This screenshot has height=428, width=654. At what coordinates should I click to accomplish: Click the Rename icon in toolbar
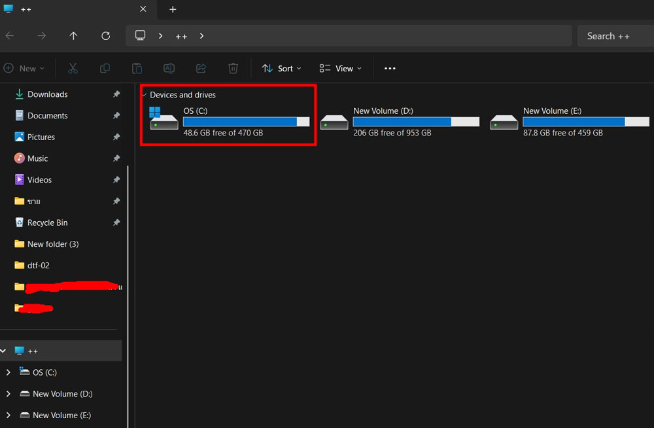click(x=169, y=69)
